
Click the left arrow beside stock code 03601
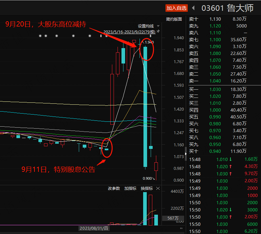click(193, 8)
